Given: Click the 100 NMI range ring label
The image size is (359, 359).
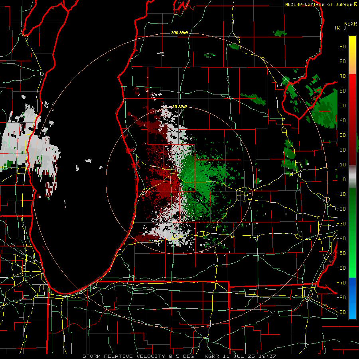Looking at the screenshot, I should [x=179, y=33].
